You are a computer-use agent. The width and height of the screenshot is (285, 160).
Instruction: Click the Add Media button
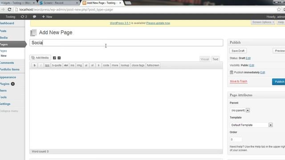tap(40, 58)
